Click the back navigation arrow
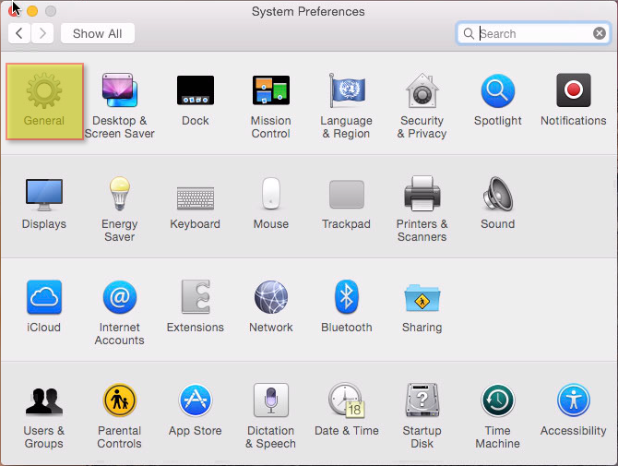The width and height of the screenshot is (618, 466). [20, 33]
